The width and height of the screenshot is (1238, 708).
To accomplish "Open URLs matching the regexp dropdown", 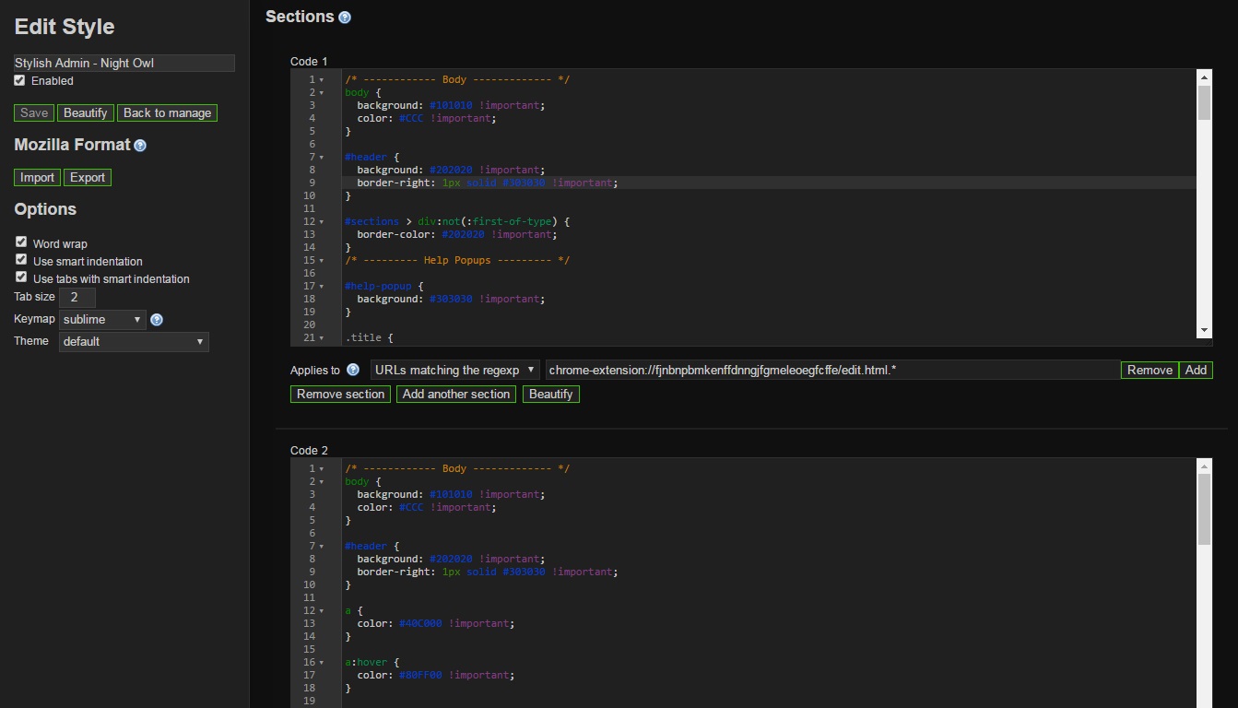I will pos(455,371).
